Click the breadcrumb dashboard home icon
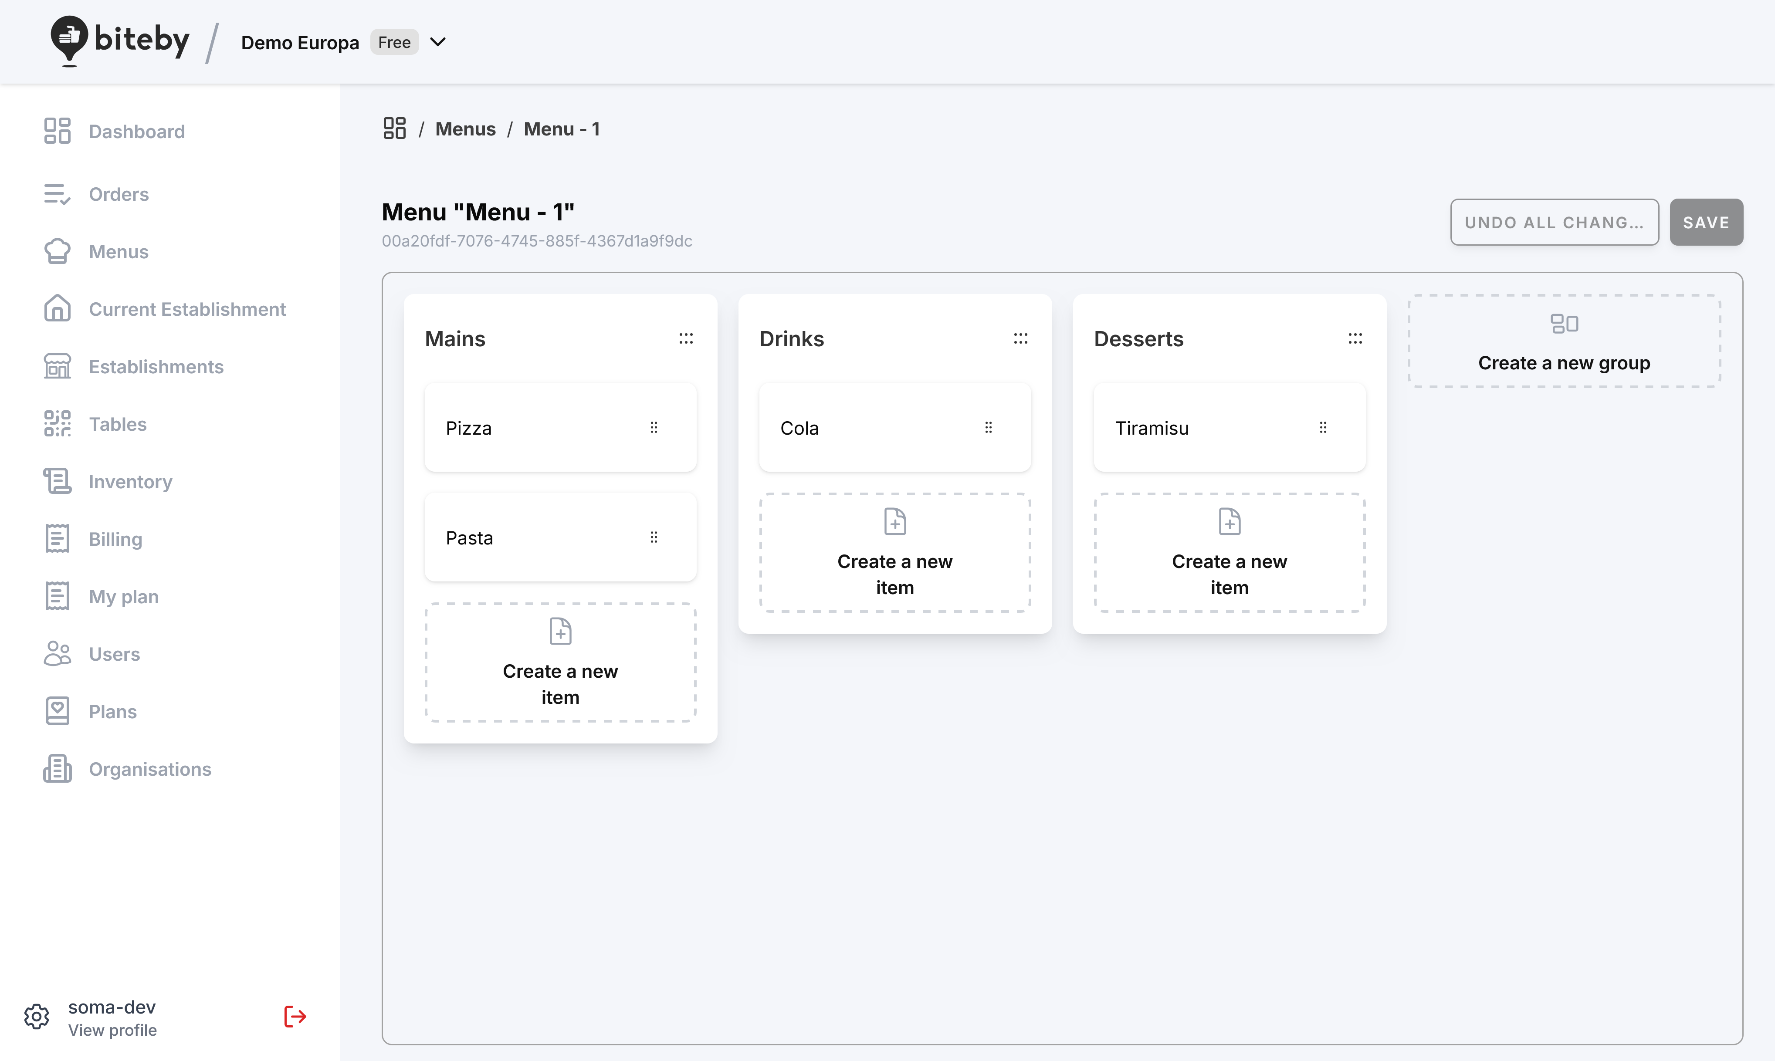 point(394,128)
